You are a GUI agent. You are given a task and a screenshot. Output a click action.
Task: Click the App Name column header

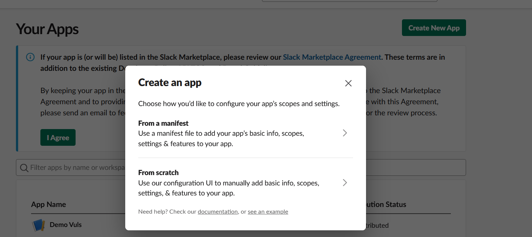pyautogui.click(x=49, y=204)
